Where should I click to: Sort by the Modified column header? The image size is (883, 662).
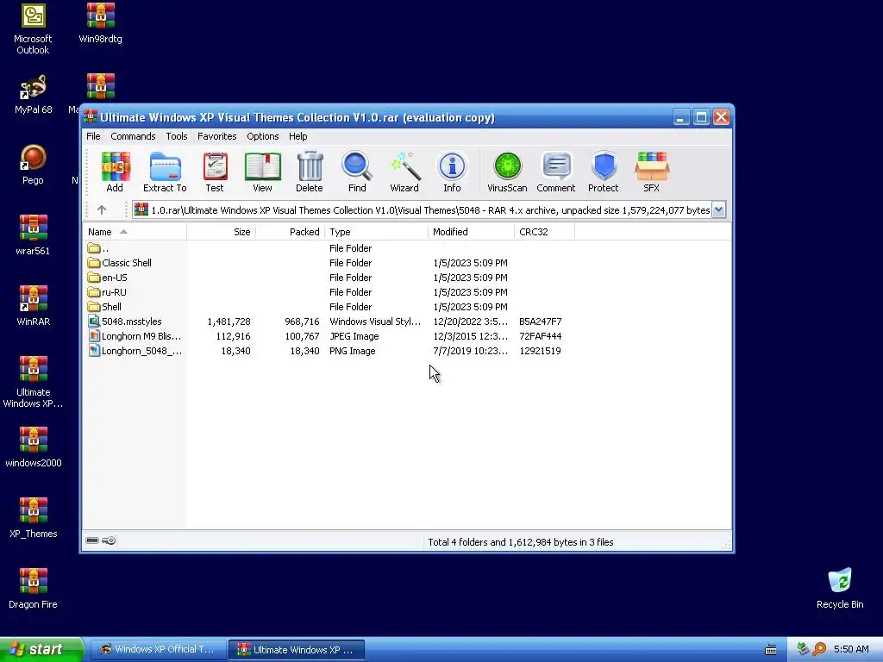[471, 232]
